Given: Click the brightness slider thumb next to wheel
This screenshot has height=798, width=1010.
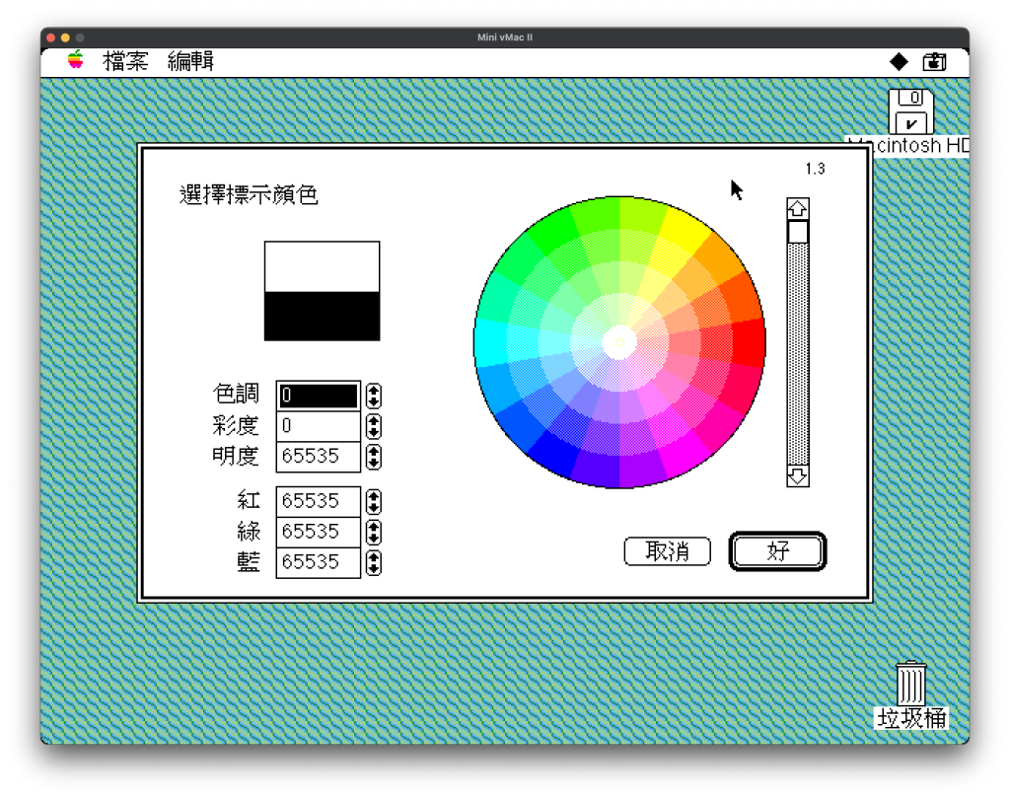Looking at the screenshot, I should coord(797,232).
